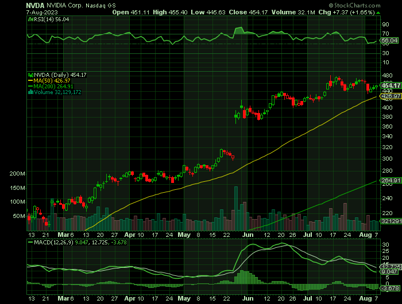Click the RSI legend icon

(30, 20)
